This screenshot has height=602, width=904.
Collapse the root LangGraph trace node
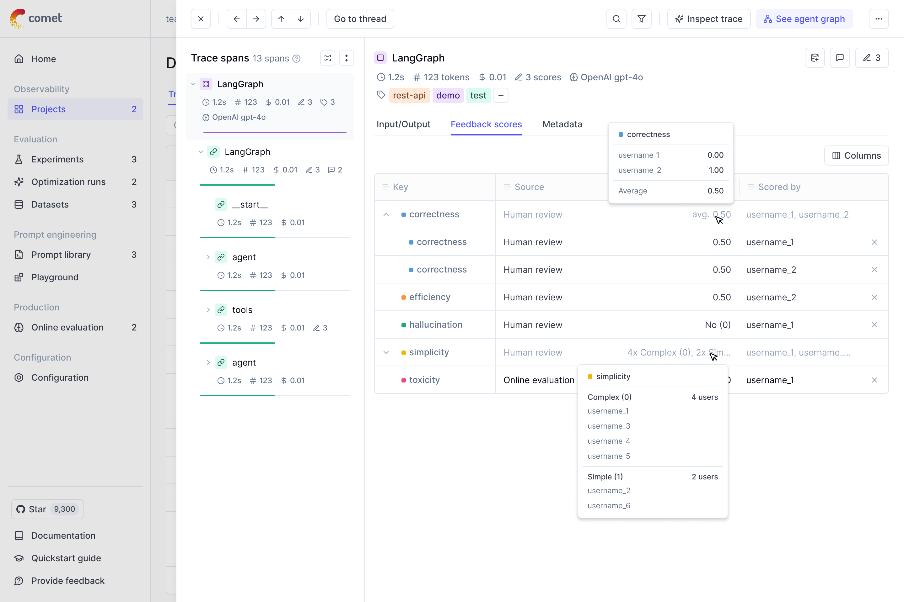pyautogui.click(x=193, y=84)
